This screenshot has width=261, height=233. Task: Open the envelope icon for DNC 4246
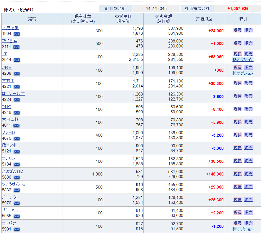pyautogui.click(x=17, y=113)
